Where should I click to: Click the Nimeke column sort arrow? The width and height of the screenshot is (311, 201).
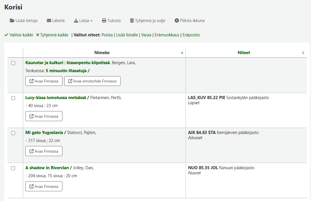(x=182, y=53)
